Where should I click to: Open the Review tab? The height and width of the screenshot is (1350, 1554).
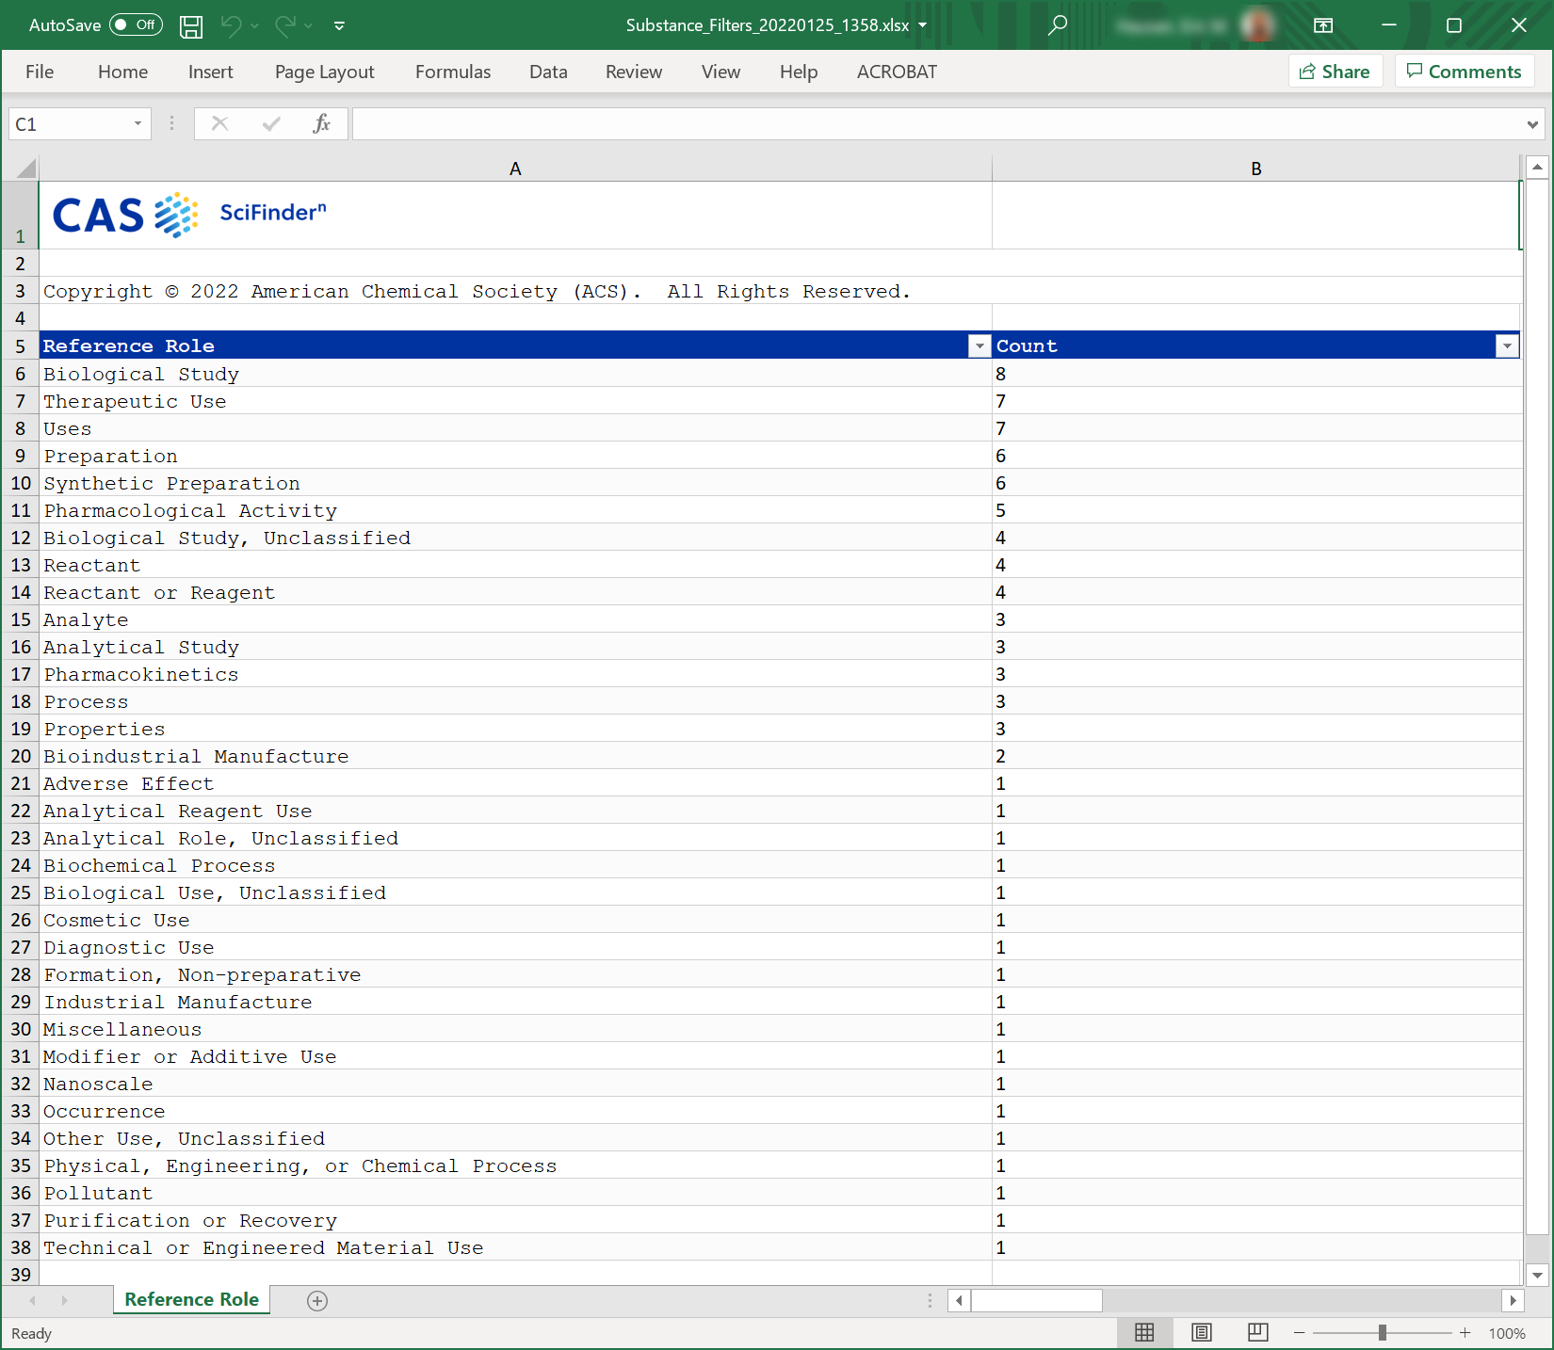pos(634,72)
